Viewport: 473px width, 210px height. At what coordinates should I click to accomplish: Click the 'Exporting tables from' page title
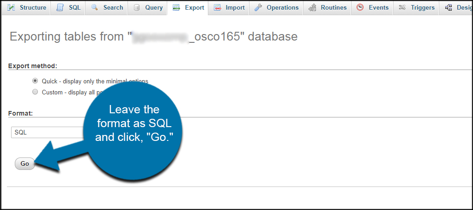[x=153, y=36]
